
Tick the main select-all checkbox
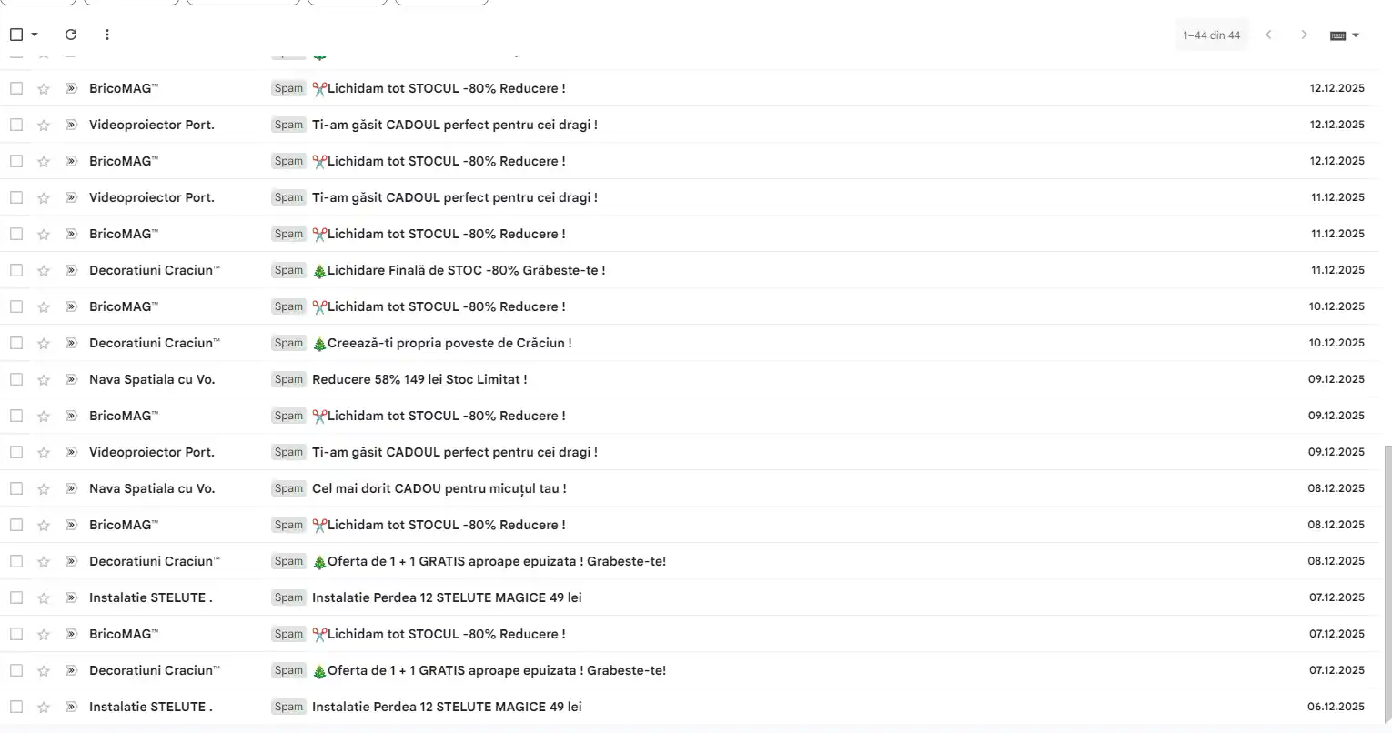[x=16, y=35]
